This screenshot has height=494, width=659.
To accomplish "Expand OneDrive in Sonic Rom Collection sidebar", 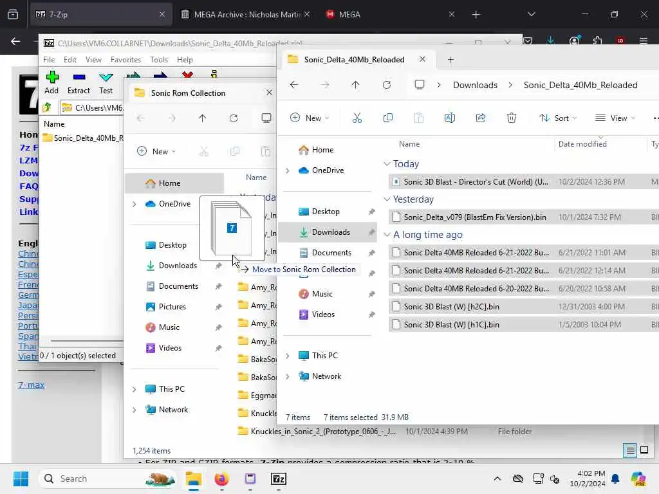I will point(135,204).
